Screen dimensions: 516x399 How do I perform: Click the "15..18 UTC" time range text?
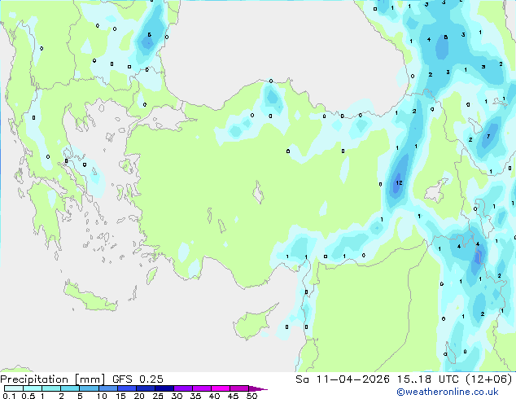427,379
